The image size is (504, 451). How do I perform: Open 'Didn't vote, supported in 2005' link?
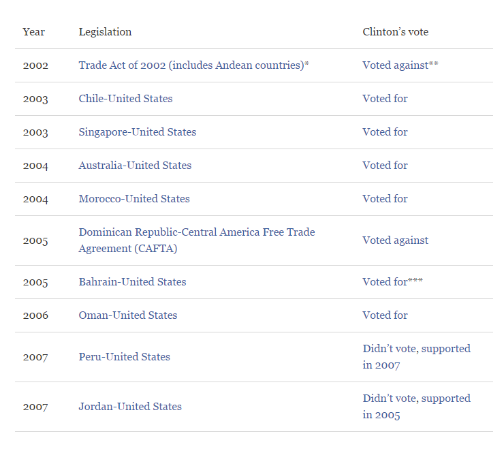[417, 407]
